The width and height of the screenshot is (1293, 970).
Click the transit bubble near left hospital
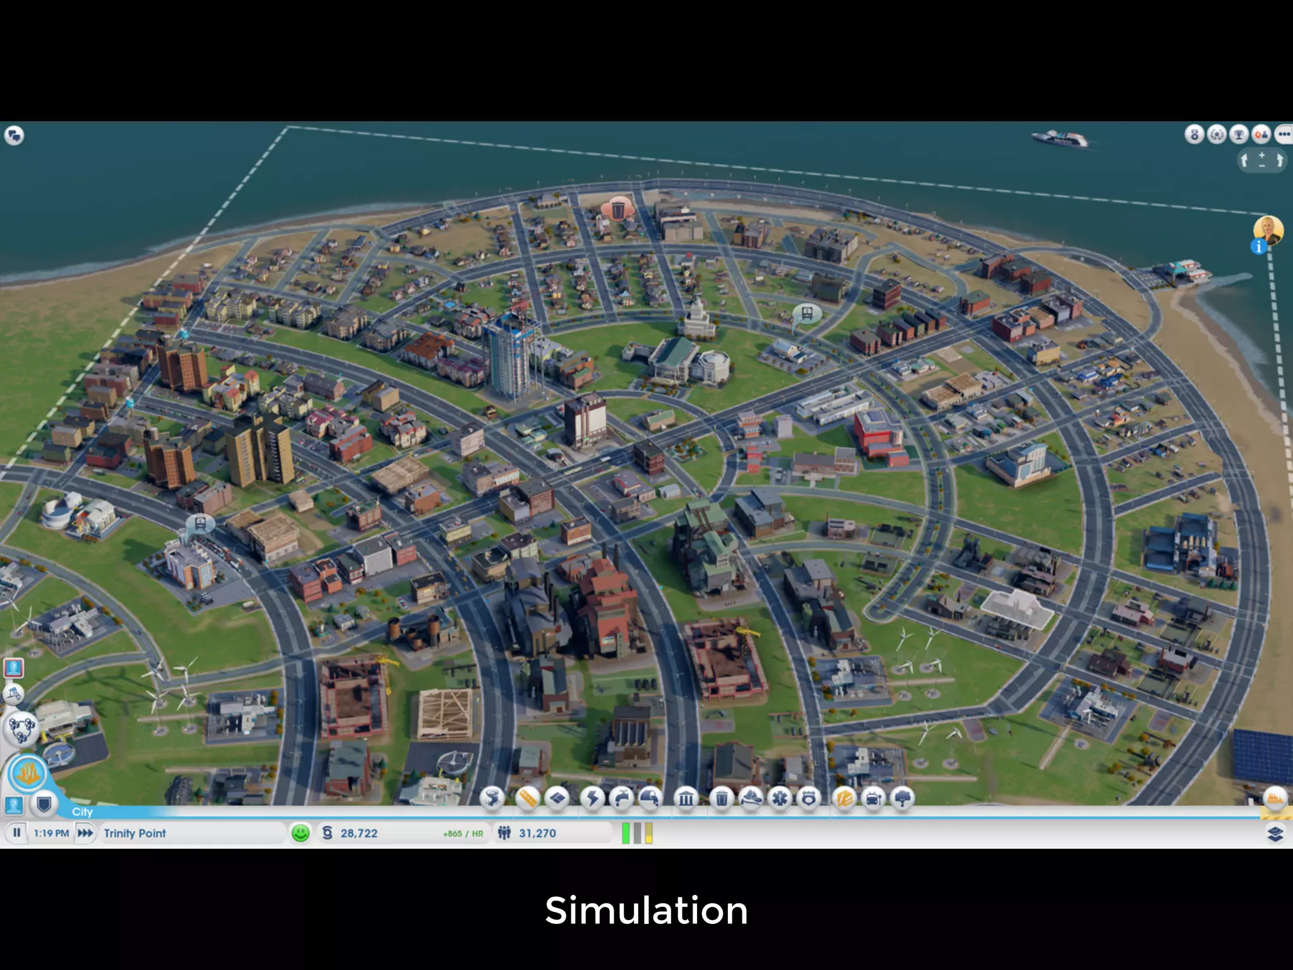pos(200,524)
